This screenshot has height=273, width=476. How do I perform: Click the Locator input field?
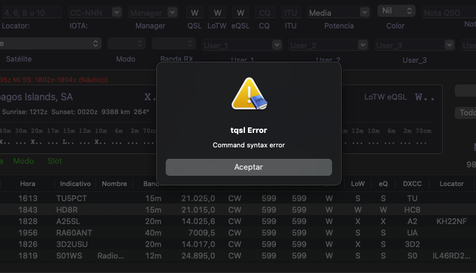point(31,13)
